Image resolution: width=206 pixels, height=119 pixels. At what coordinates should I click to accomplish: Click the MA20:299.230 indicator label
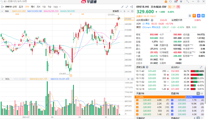(51, 11)
